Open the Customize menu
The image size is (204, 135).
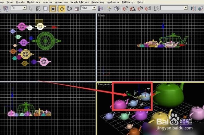[113, 2]
